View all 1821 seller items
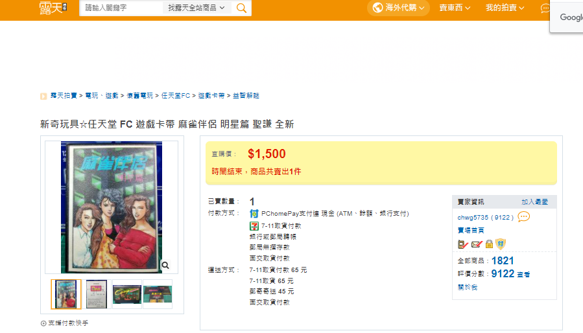This screenshot has height=333, width=583. 503,260
